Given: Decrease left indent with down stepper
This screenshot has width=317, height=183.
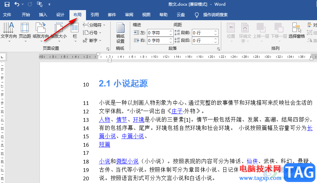Looking at the screenshot, I should point(171,35).
